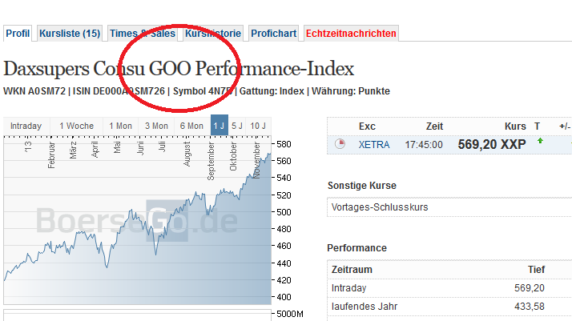Select the highlighted 1 J chart range
The height and width of the screenshot is (321, 572).
point(219,126)
